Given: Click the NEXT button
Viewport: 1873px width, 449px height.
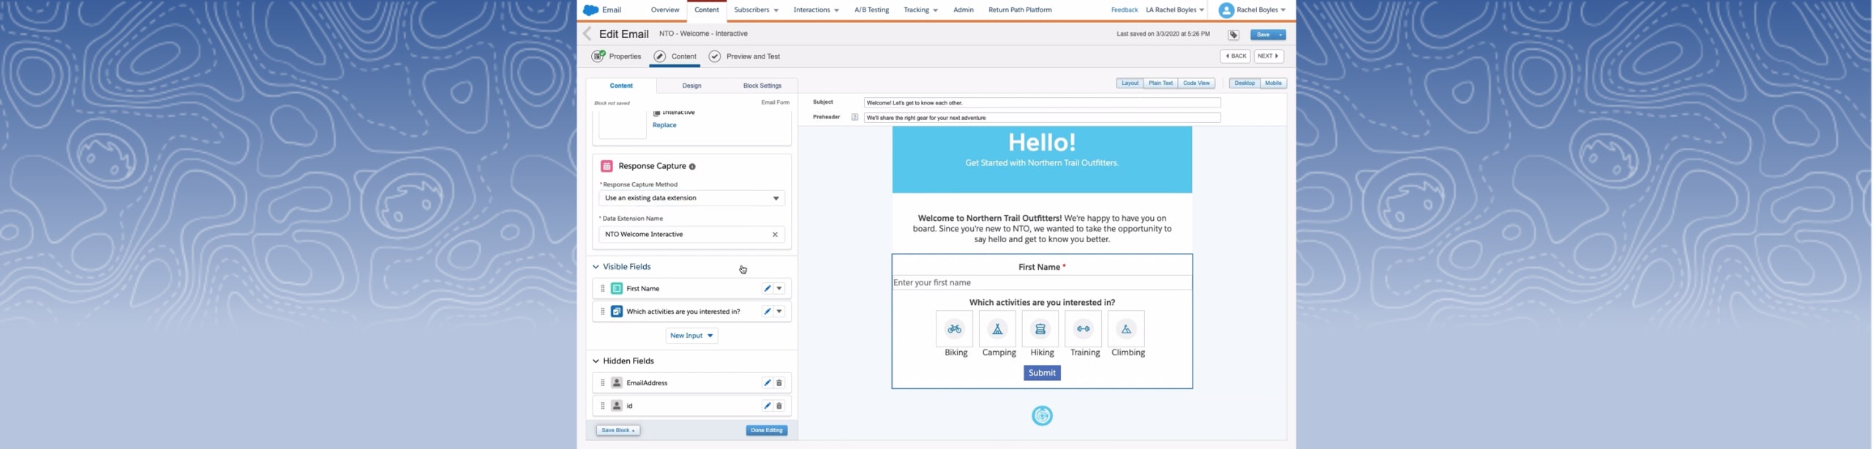Looking at the screenshot, I should point(1269,56).
